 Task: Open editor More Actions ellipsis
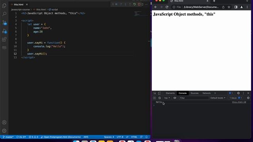(x=146, y=4)
